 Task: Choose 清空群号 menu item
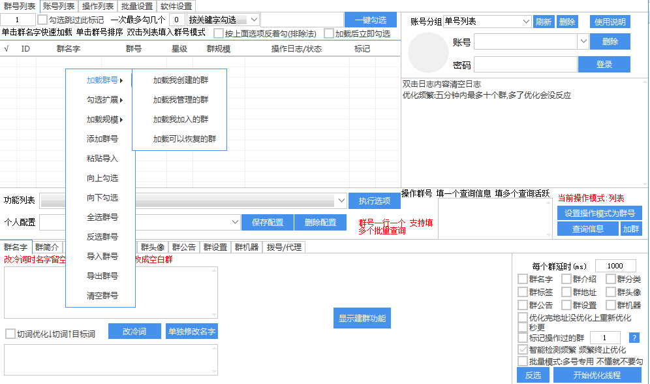[x=102, y=295]
